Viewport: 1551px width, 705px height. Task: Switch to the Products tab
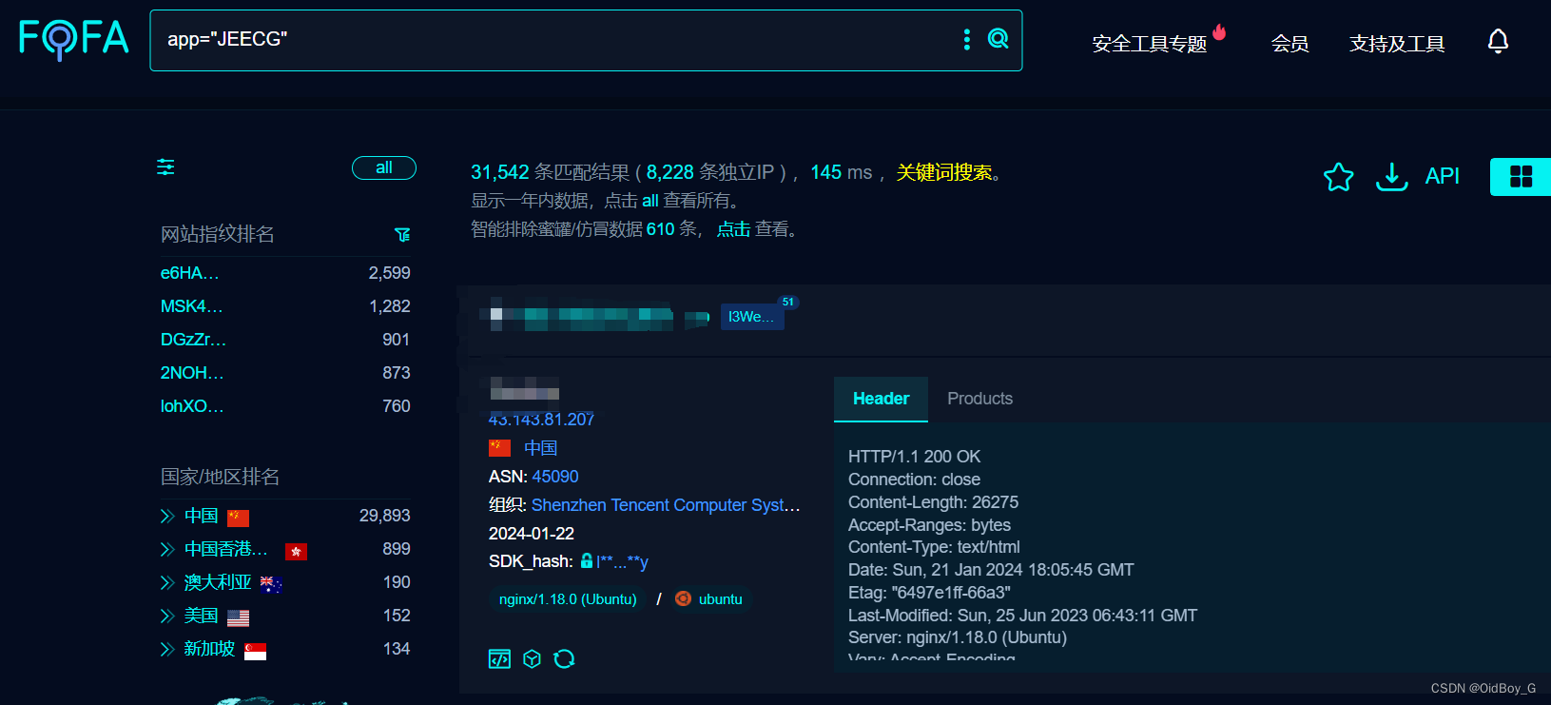pos(979,399)
